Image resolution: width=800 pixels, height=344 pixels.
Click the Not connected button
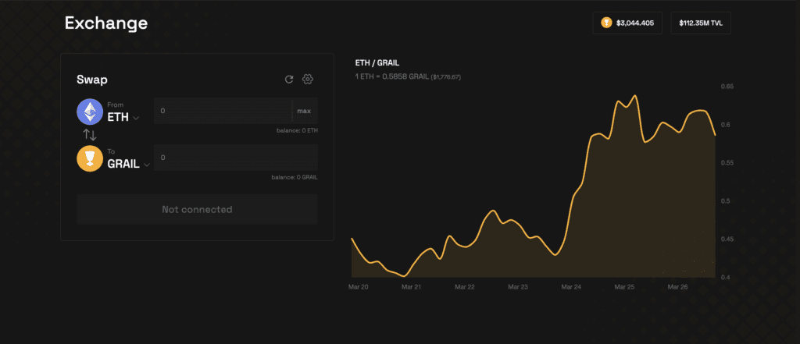[x=197, y=210]
